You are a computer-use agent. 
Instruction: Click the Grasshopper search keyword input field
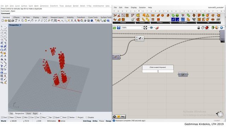point(158,71)
